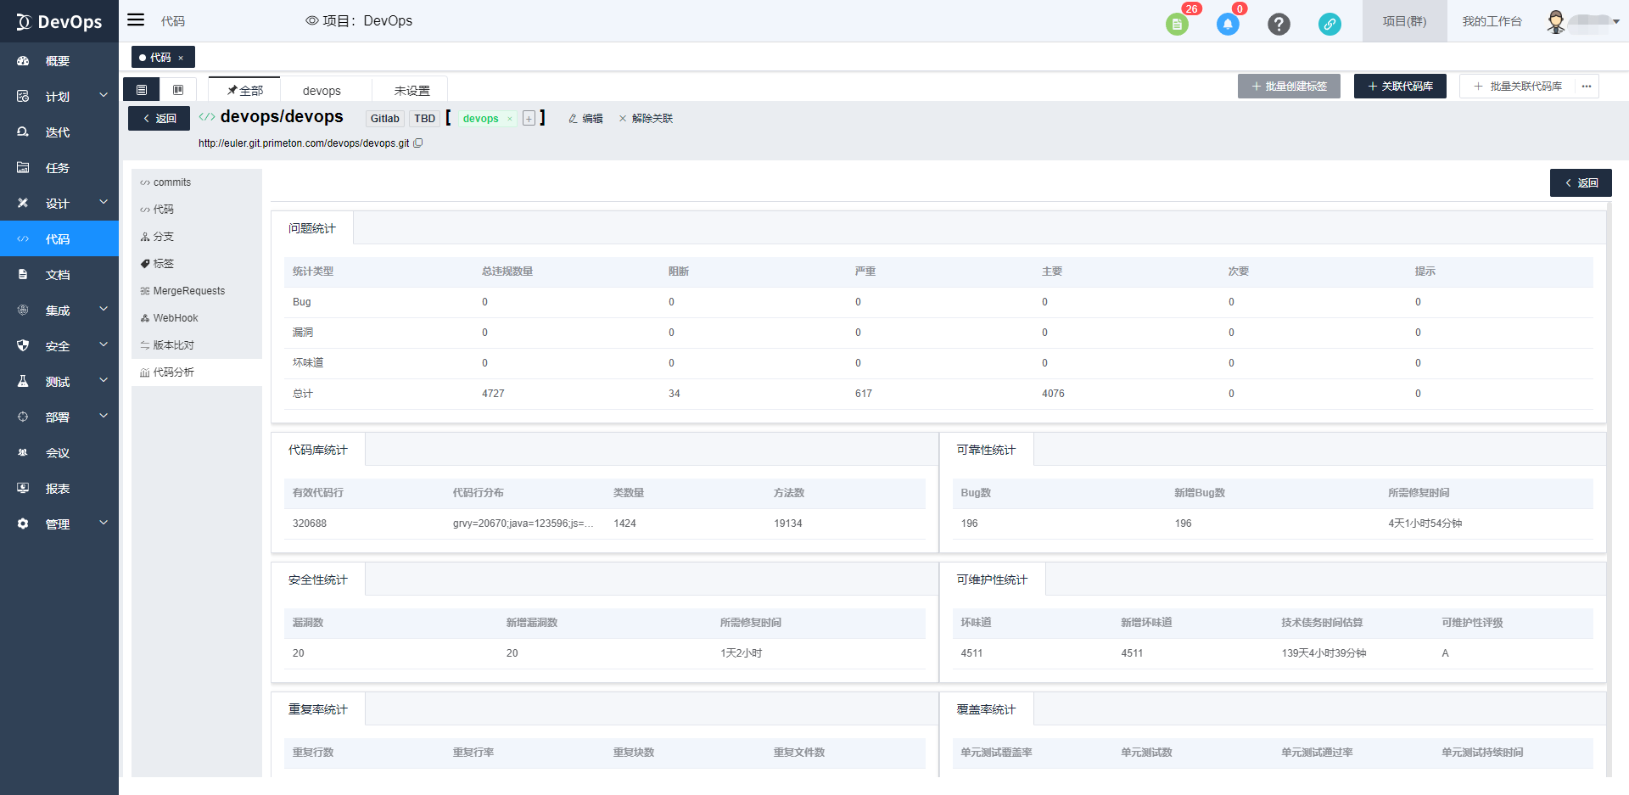Click the question mark help icon

(x=1279, y=25)
